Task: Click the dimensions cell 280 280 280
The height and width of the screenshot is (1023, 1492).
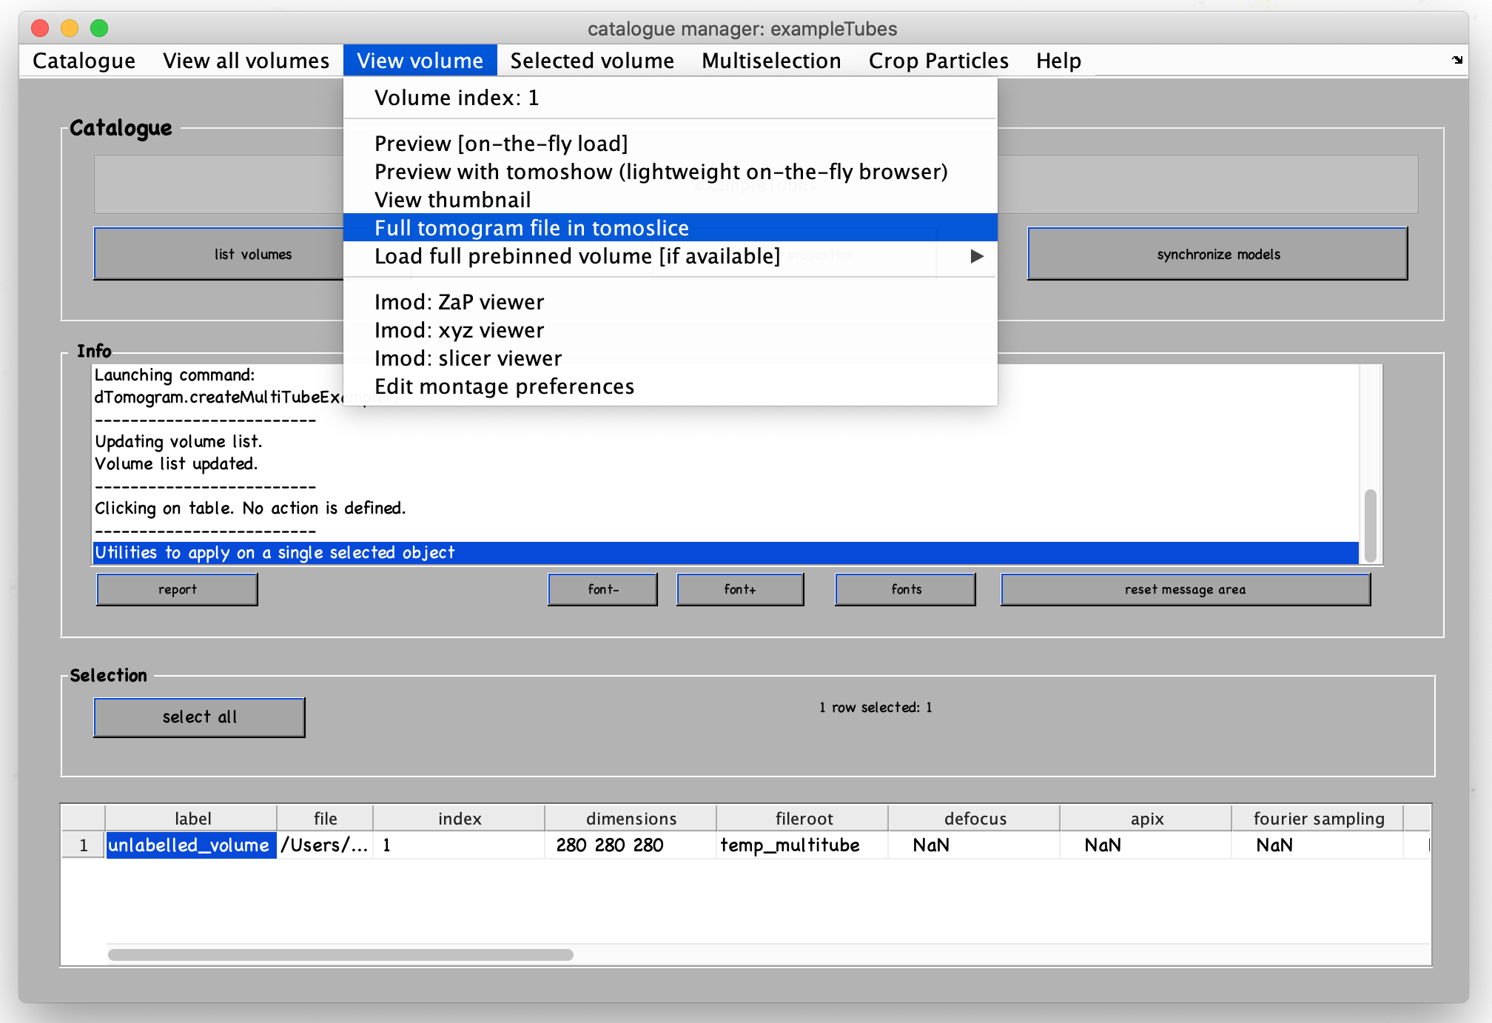Action: point(631,845)
